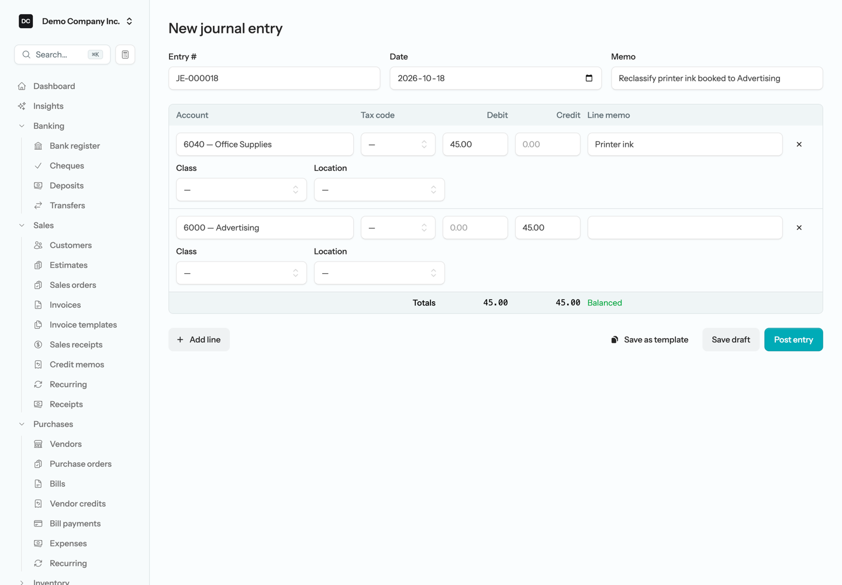The height and width of the screenshot is (585, 842).
Task: Click the Vendors storefront icon
Action: click(38, 444)
